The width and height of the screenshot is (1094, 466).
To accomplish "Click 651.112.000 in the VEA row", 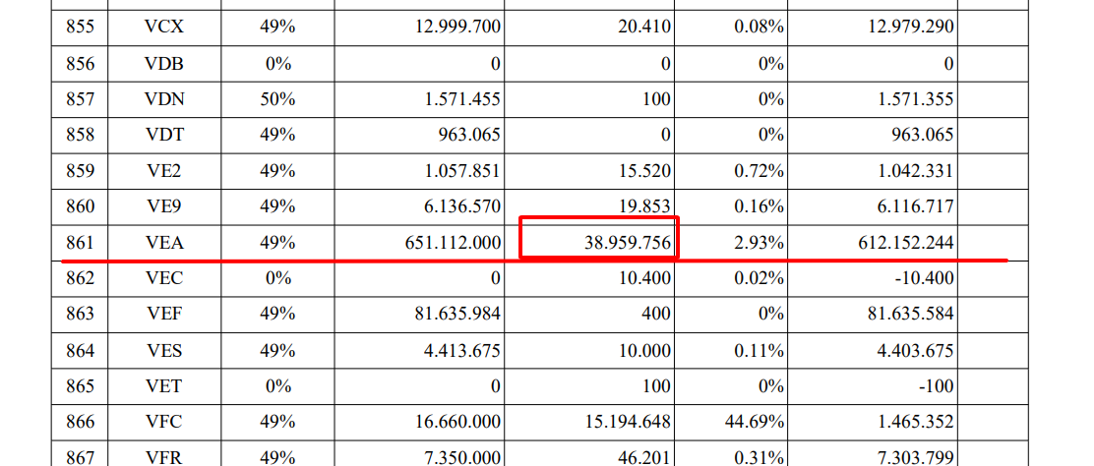I will point(453,243).
